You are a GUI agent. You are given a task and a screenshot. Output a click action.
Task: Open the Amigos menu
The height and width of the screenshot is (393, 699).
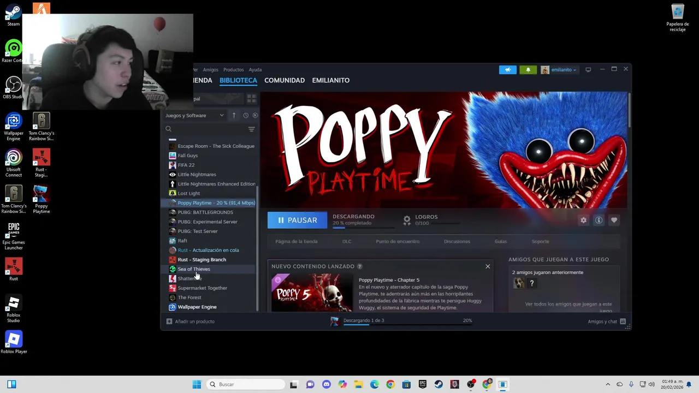click(x=210, y=70)
